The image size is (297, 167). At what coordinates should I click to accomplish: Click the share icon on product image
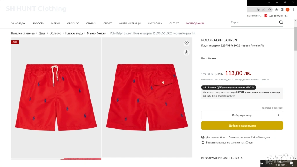point(186,52)
